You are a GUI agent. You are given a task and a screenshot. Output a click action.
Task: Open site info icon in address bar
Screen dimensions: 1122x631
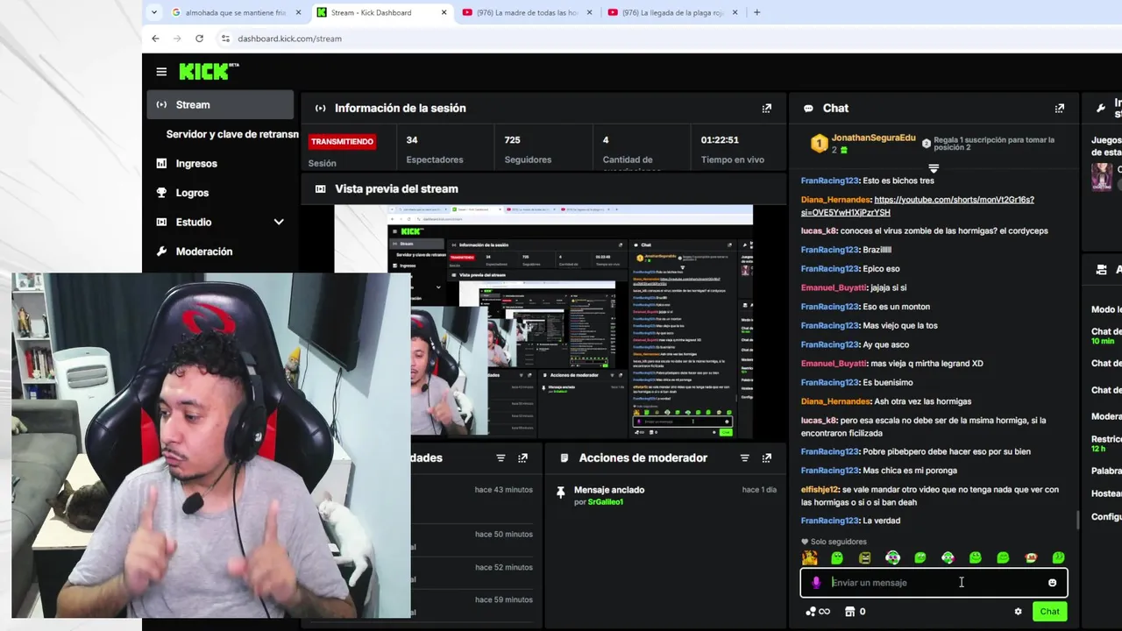point(225,39)
